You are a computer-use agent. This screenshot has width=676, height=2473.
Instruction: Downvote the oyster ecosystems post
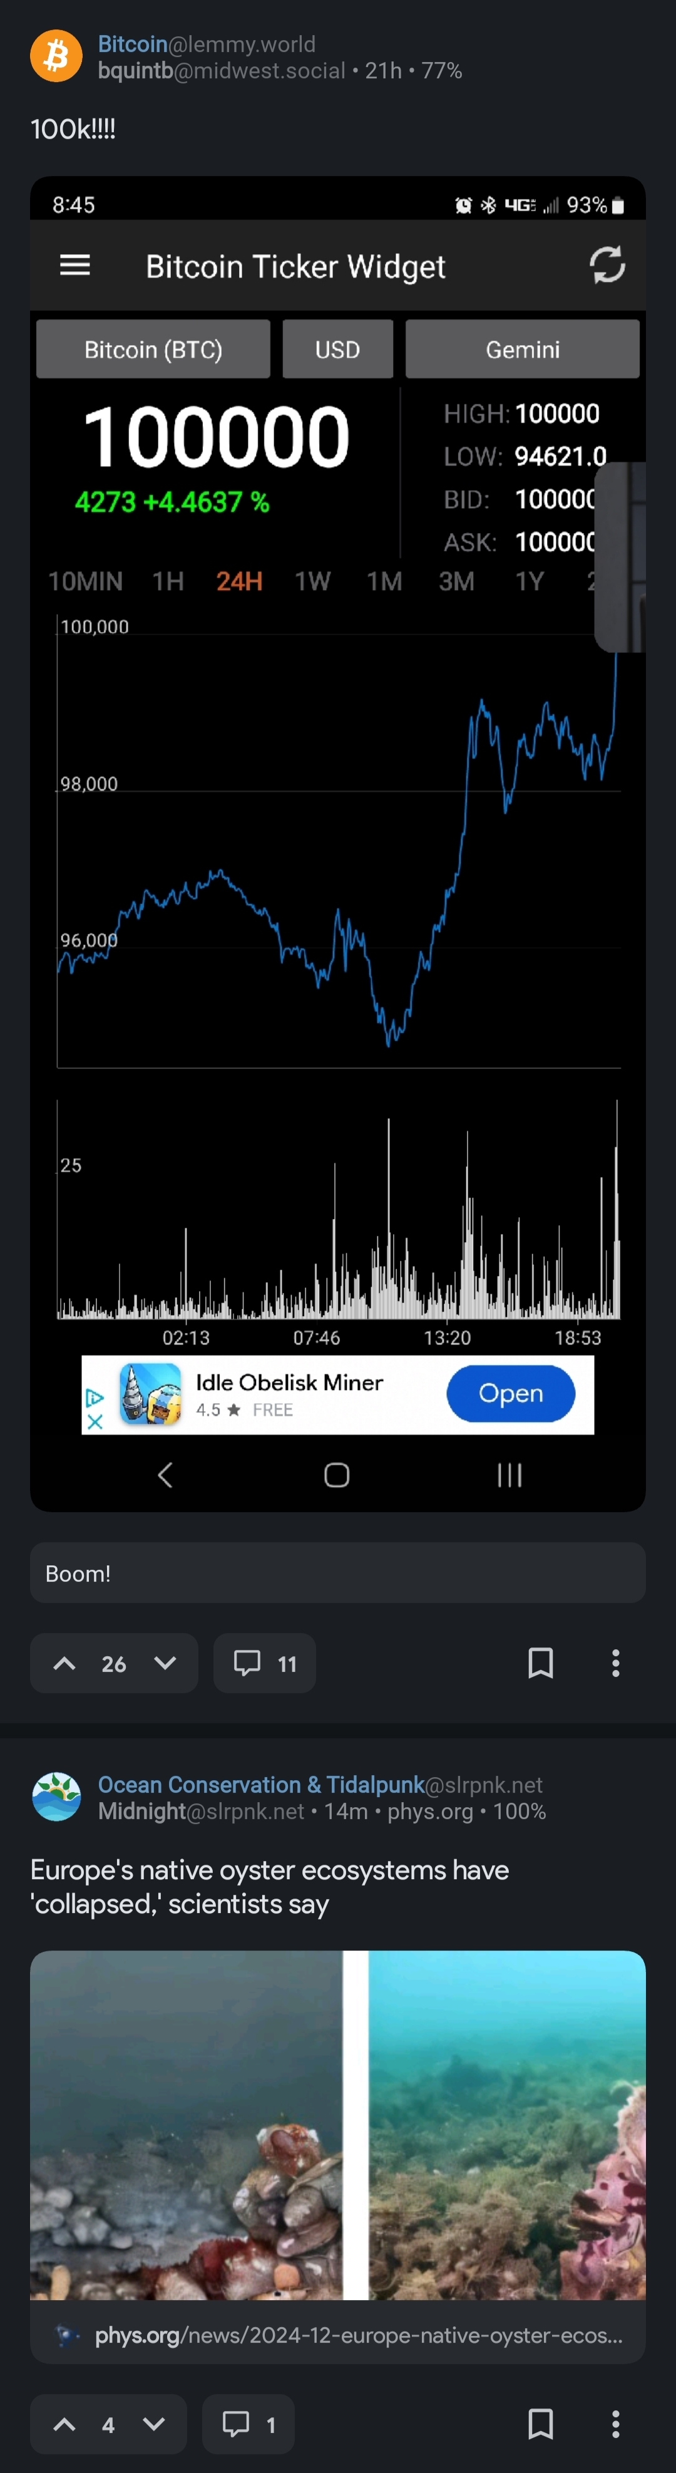coord(153,2424)
